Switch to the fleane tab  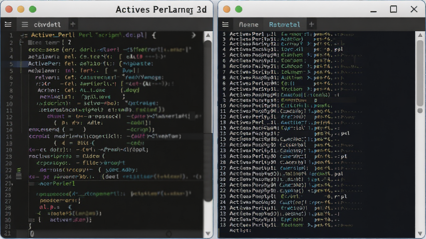(249, 24)
